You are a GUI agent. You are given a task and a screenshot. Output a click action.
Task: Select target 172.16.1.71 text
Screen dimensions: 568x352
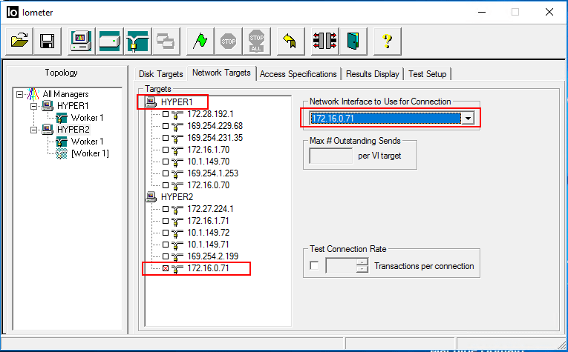(x=208, y=221)
